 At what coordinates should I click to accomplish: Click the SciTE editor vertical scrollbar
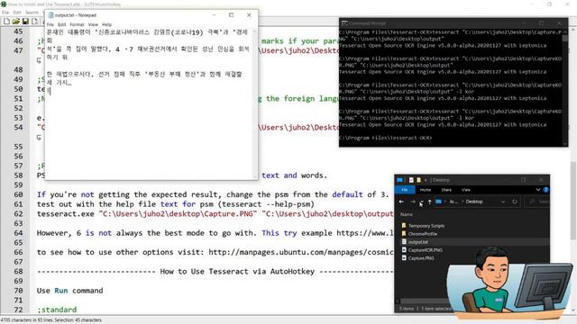[573, 169]
